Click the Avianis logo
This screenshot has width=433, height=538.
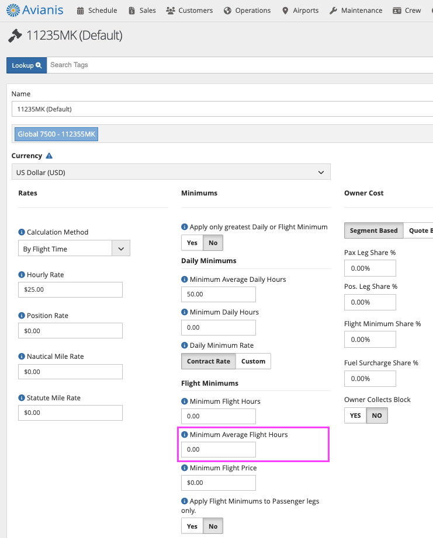35,10
